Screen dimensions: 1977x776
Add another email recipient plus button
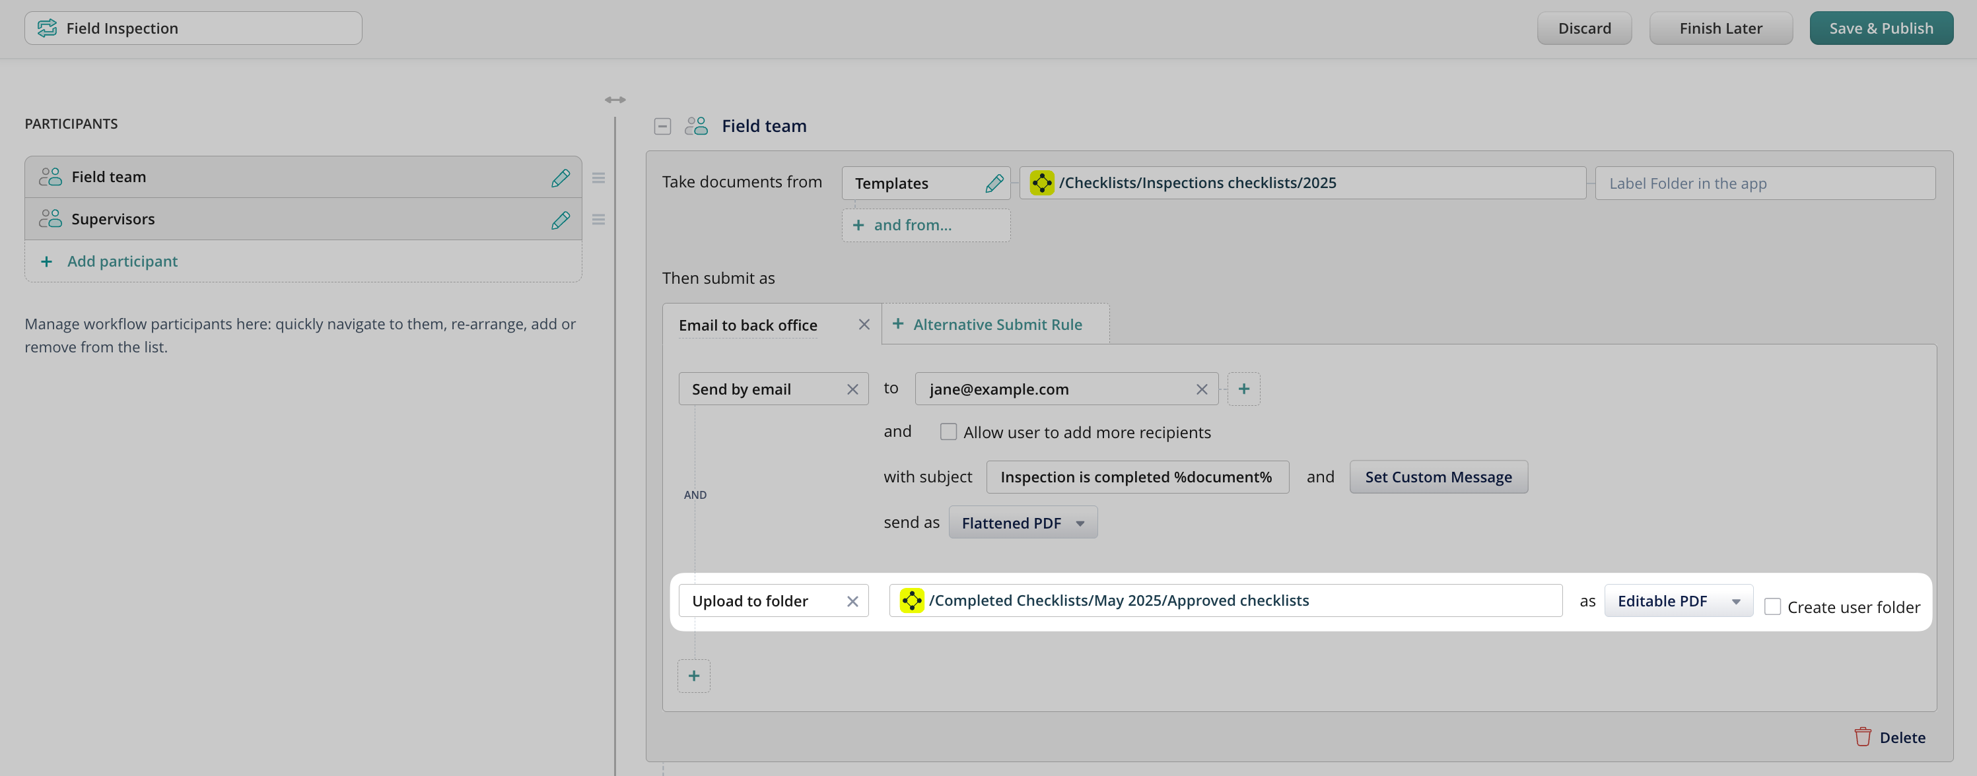(1243, 389)
